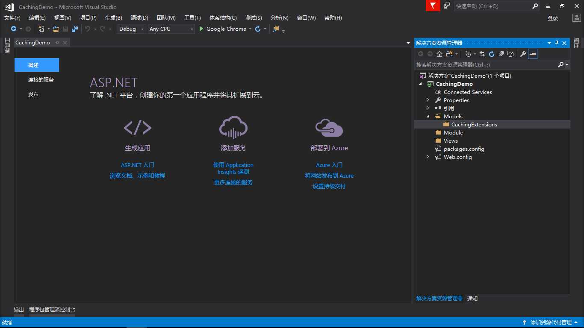Image resolution: width=584 pixels, height=328 pixels.
Task: Open the 浏览文档、示例和教程 link
Action: [138, 176]
